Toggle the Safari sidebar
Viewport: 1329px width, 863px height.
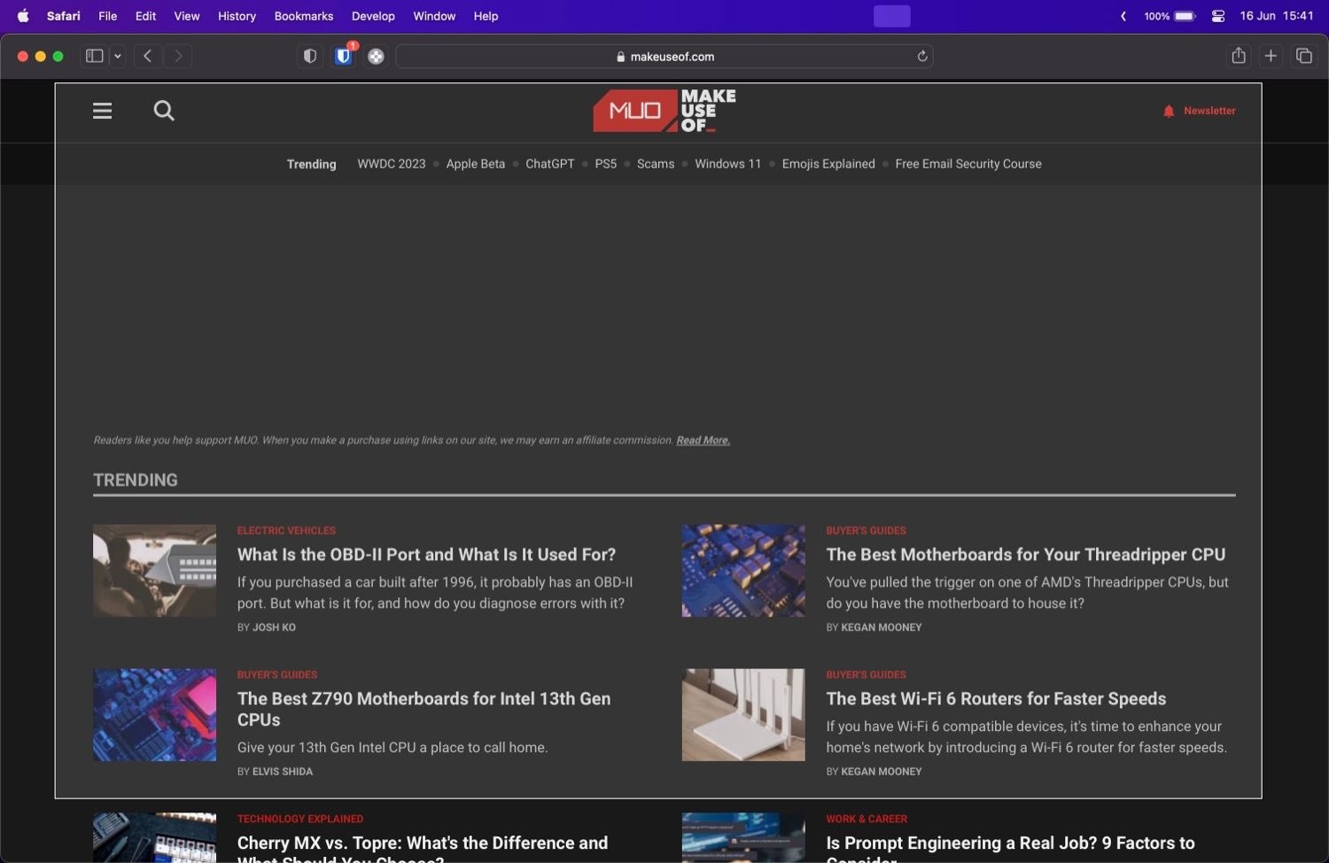[94, 56]
